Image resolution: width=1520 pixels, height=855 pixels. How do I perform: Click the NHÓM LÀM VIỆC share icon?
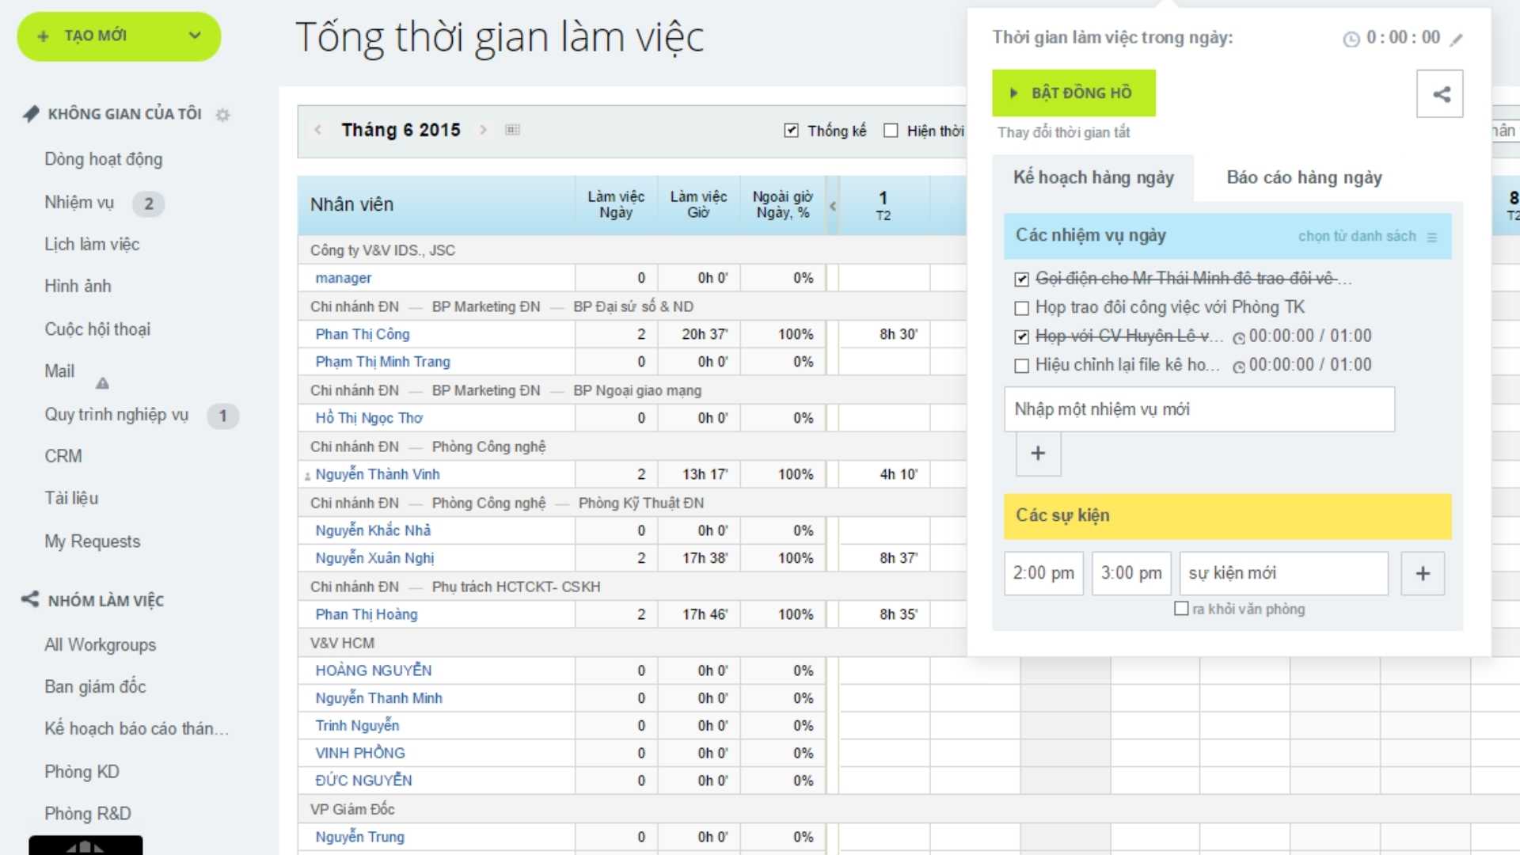tap(30, 599)
